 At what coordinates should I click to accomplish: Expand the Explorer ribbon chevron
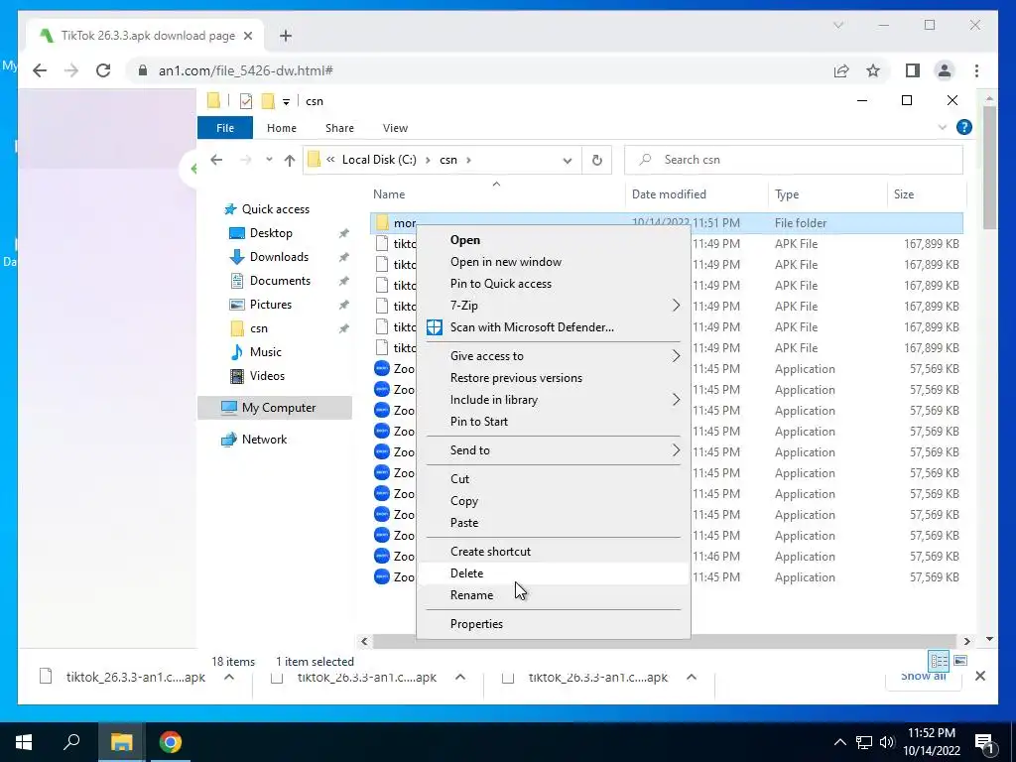[x=943, y=128]
